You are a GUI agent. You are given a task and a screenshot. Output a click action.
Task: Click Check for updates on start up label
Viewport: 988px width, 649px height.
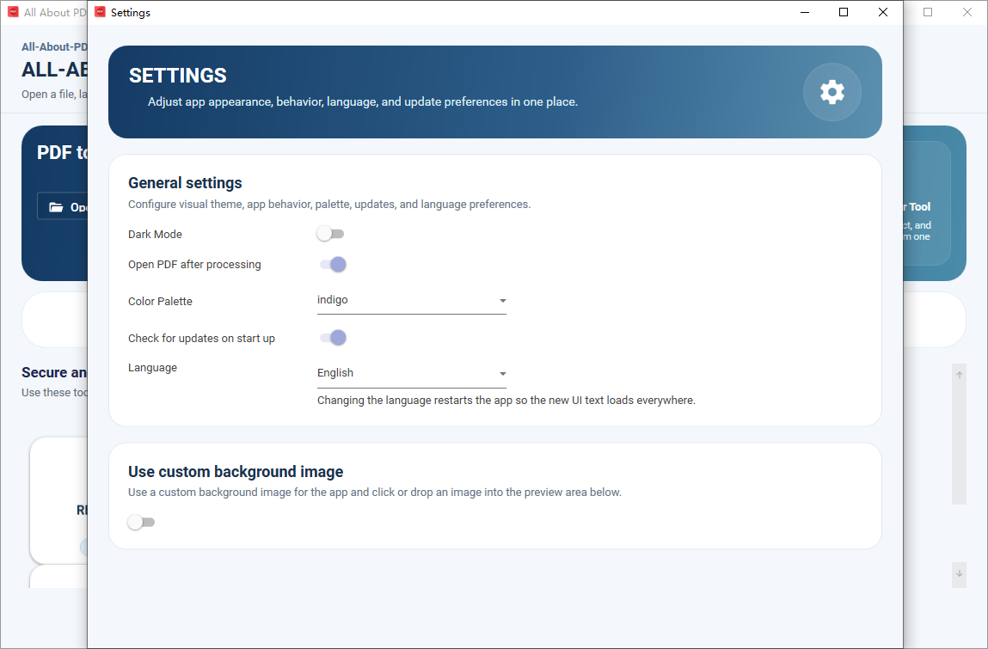tap(201, 339)
